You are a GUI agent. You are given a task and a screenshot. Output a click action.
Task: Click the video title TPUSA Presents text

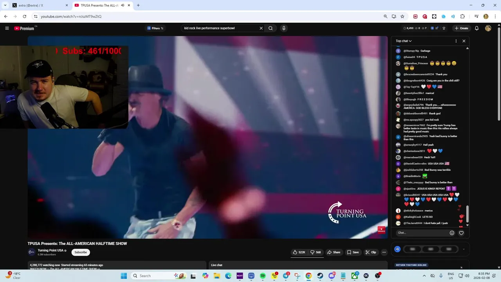77,244
